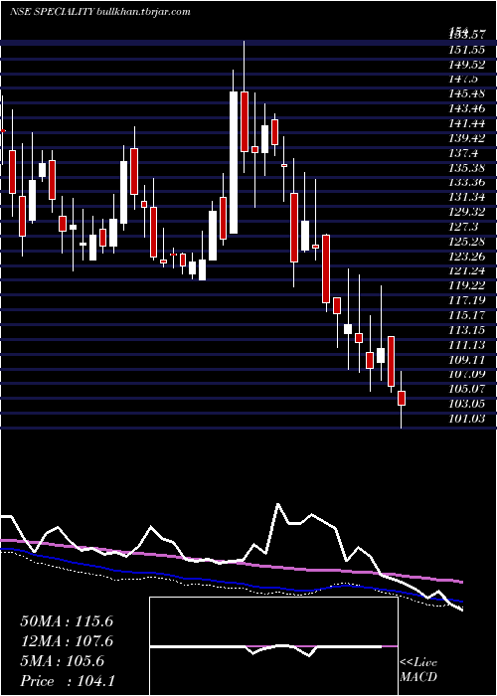Click the 107.09 price axis label
The image size is (497, 696).
pos(466,374)
